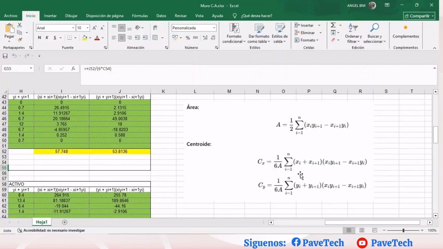Click the Insert Function fx icon
This screenshot has width=443, height=249.
click(73, 68)
